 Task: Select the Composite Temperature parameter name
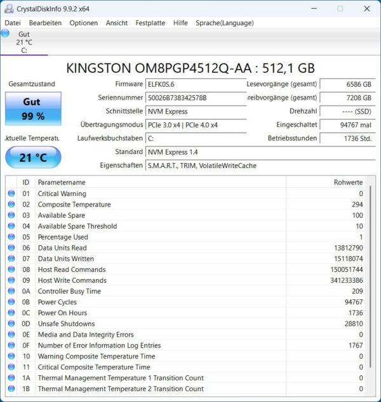74,204
